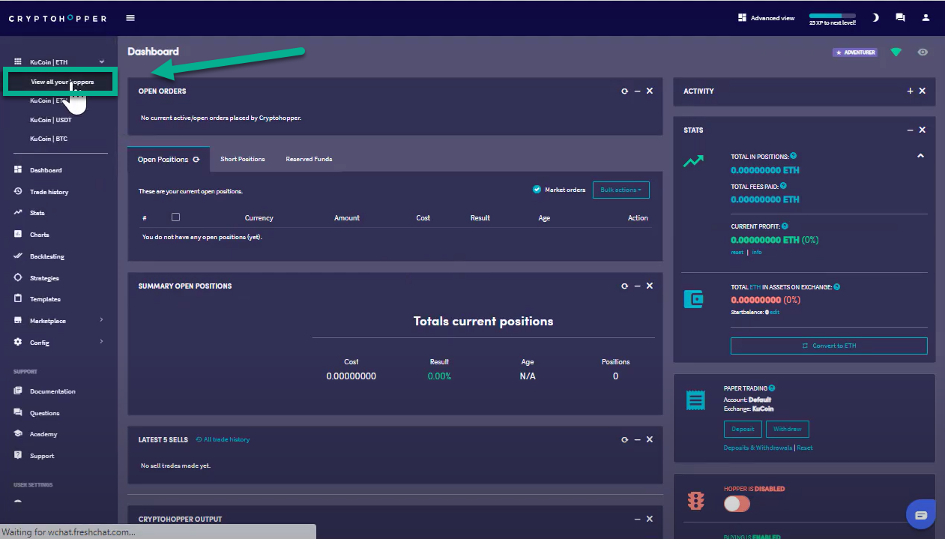Open the chat messages icon in header
Screen dimensions: 945x539
pos(900,18)
